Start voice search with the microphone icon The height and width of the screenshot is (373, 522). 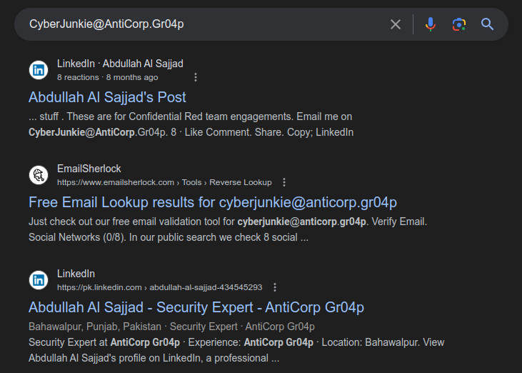tap(430, 24)
